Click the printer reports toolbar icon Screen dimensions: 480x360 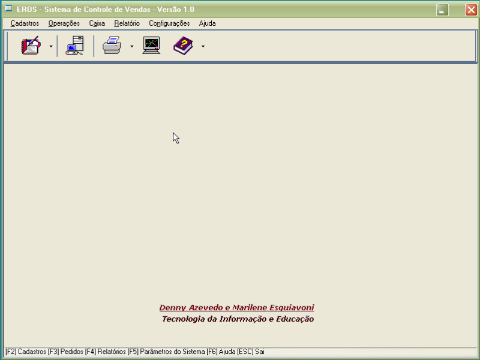tap(112, 46)
